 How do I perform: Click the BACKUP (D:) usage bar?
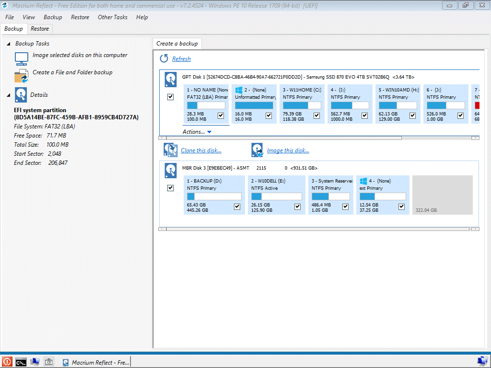pos(214,196)
